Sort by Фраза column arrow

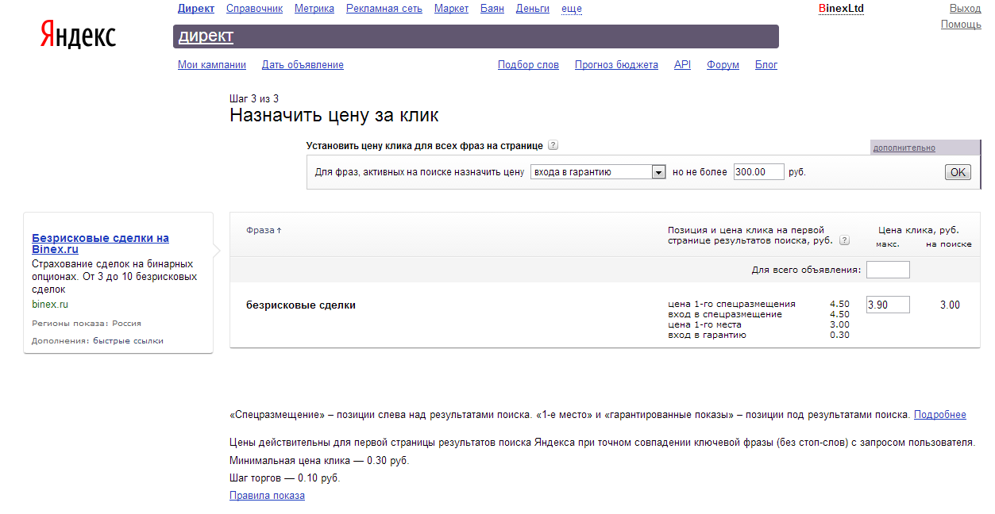279,231
